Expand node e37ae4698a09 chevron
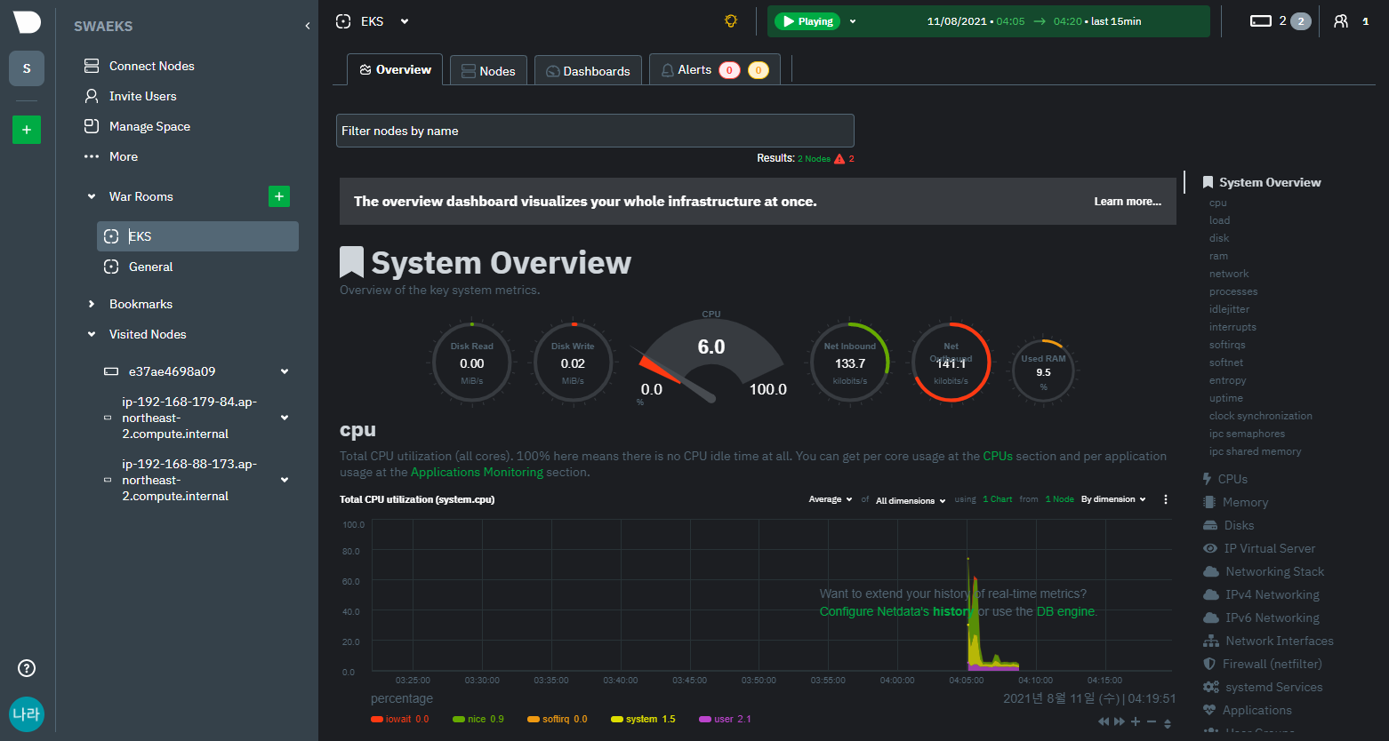Image resolution: width=1389 pixels, height=741 pixels. (285, 371)
